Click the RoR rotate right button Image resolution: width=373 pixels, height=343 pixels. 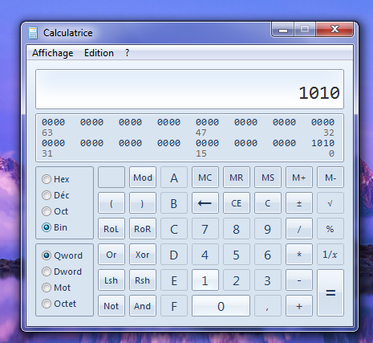pyautogui.click(x=143, y=229)
